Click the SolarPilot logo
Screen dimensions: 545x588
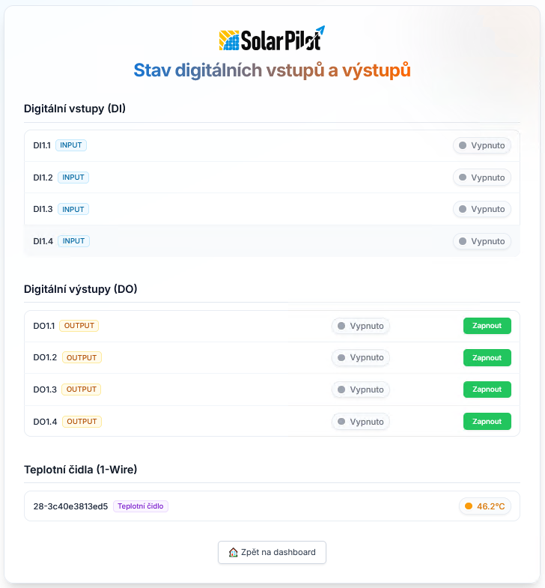pos(272,39)
